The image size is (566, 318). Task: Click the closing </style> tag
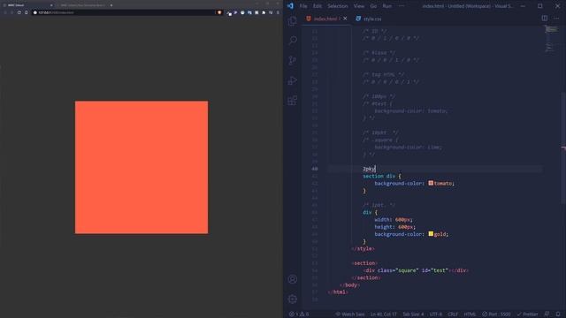363,249
